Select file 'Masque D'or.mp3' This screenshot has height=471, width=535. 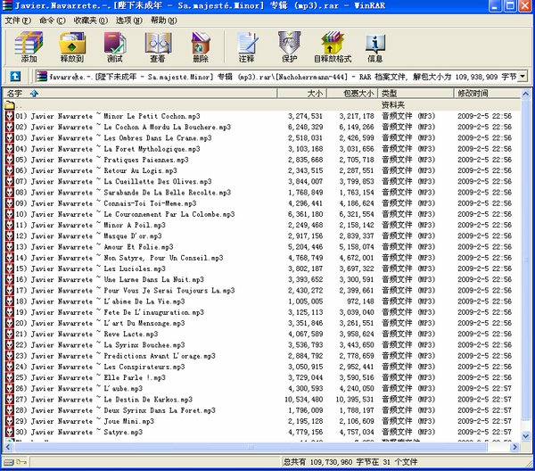point(88,236)
